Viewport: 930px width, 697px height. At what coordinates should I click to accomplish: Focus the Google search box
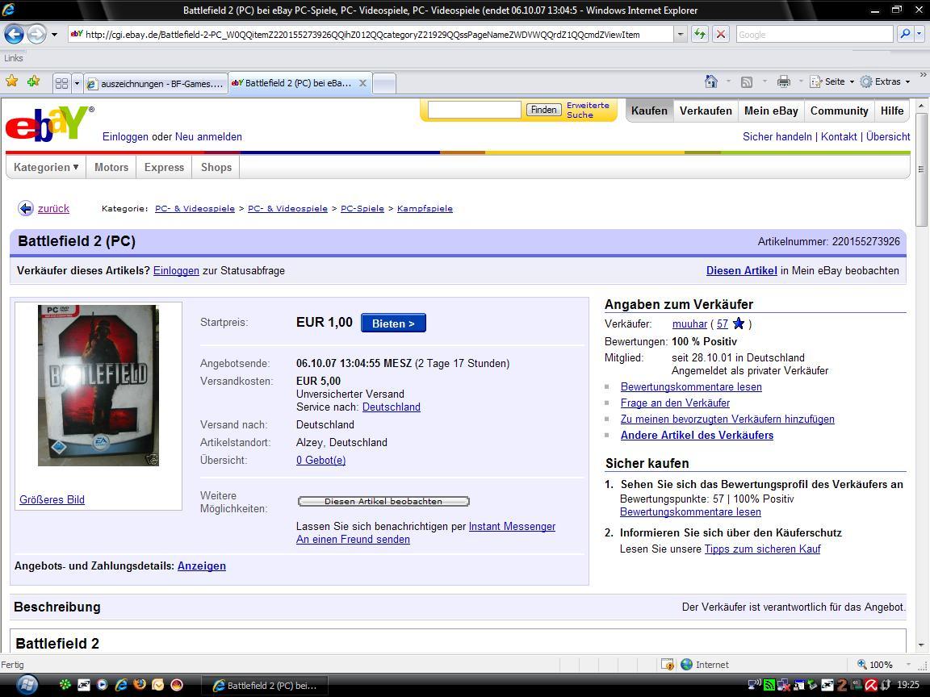pyautogui.click(x=815, y=35)
